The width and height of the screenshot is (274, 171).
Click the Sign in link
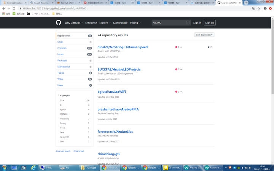[197, 23]
